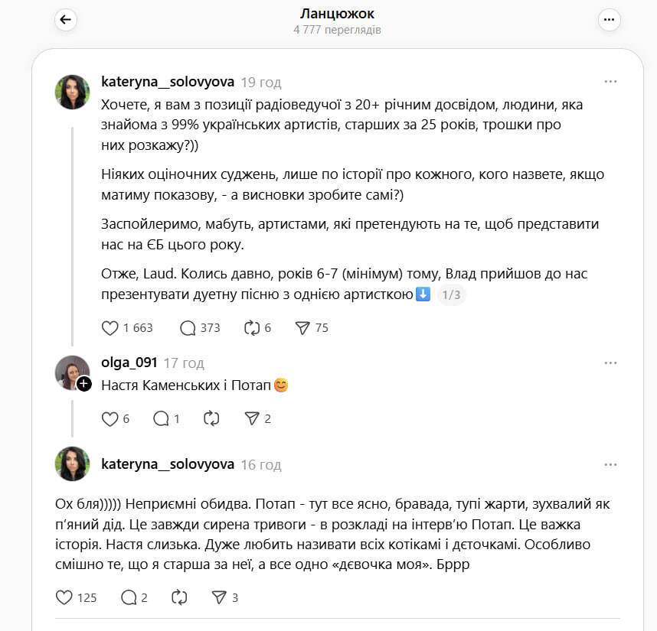
Task: Open comments on the 373-reply post
Action: tap(188, 327)
